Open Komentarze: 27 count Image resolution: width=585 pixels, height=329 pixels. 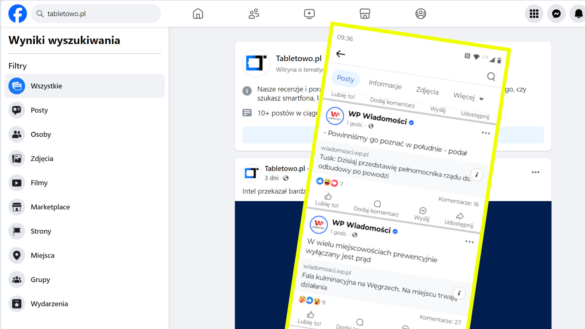tap(440, 320)
